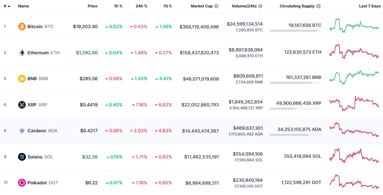Open the Solana SOL name link
This screenshot has height=195, width=383.
[x=40, y=157]
